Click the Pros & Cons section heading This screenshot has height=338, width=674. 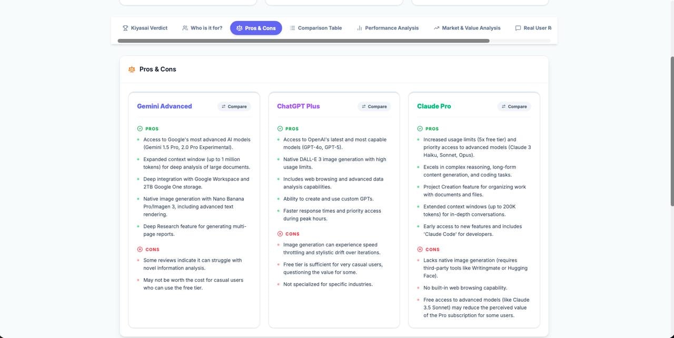point(157,69)
